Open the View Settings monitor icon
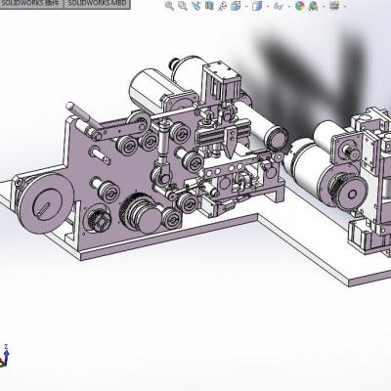 click(334, 6)
